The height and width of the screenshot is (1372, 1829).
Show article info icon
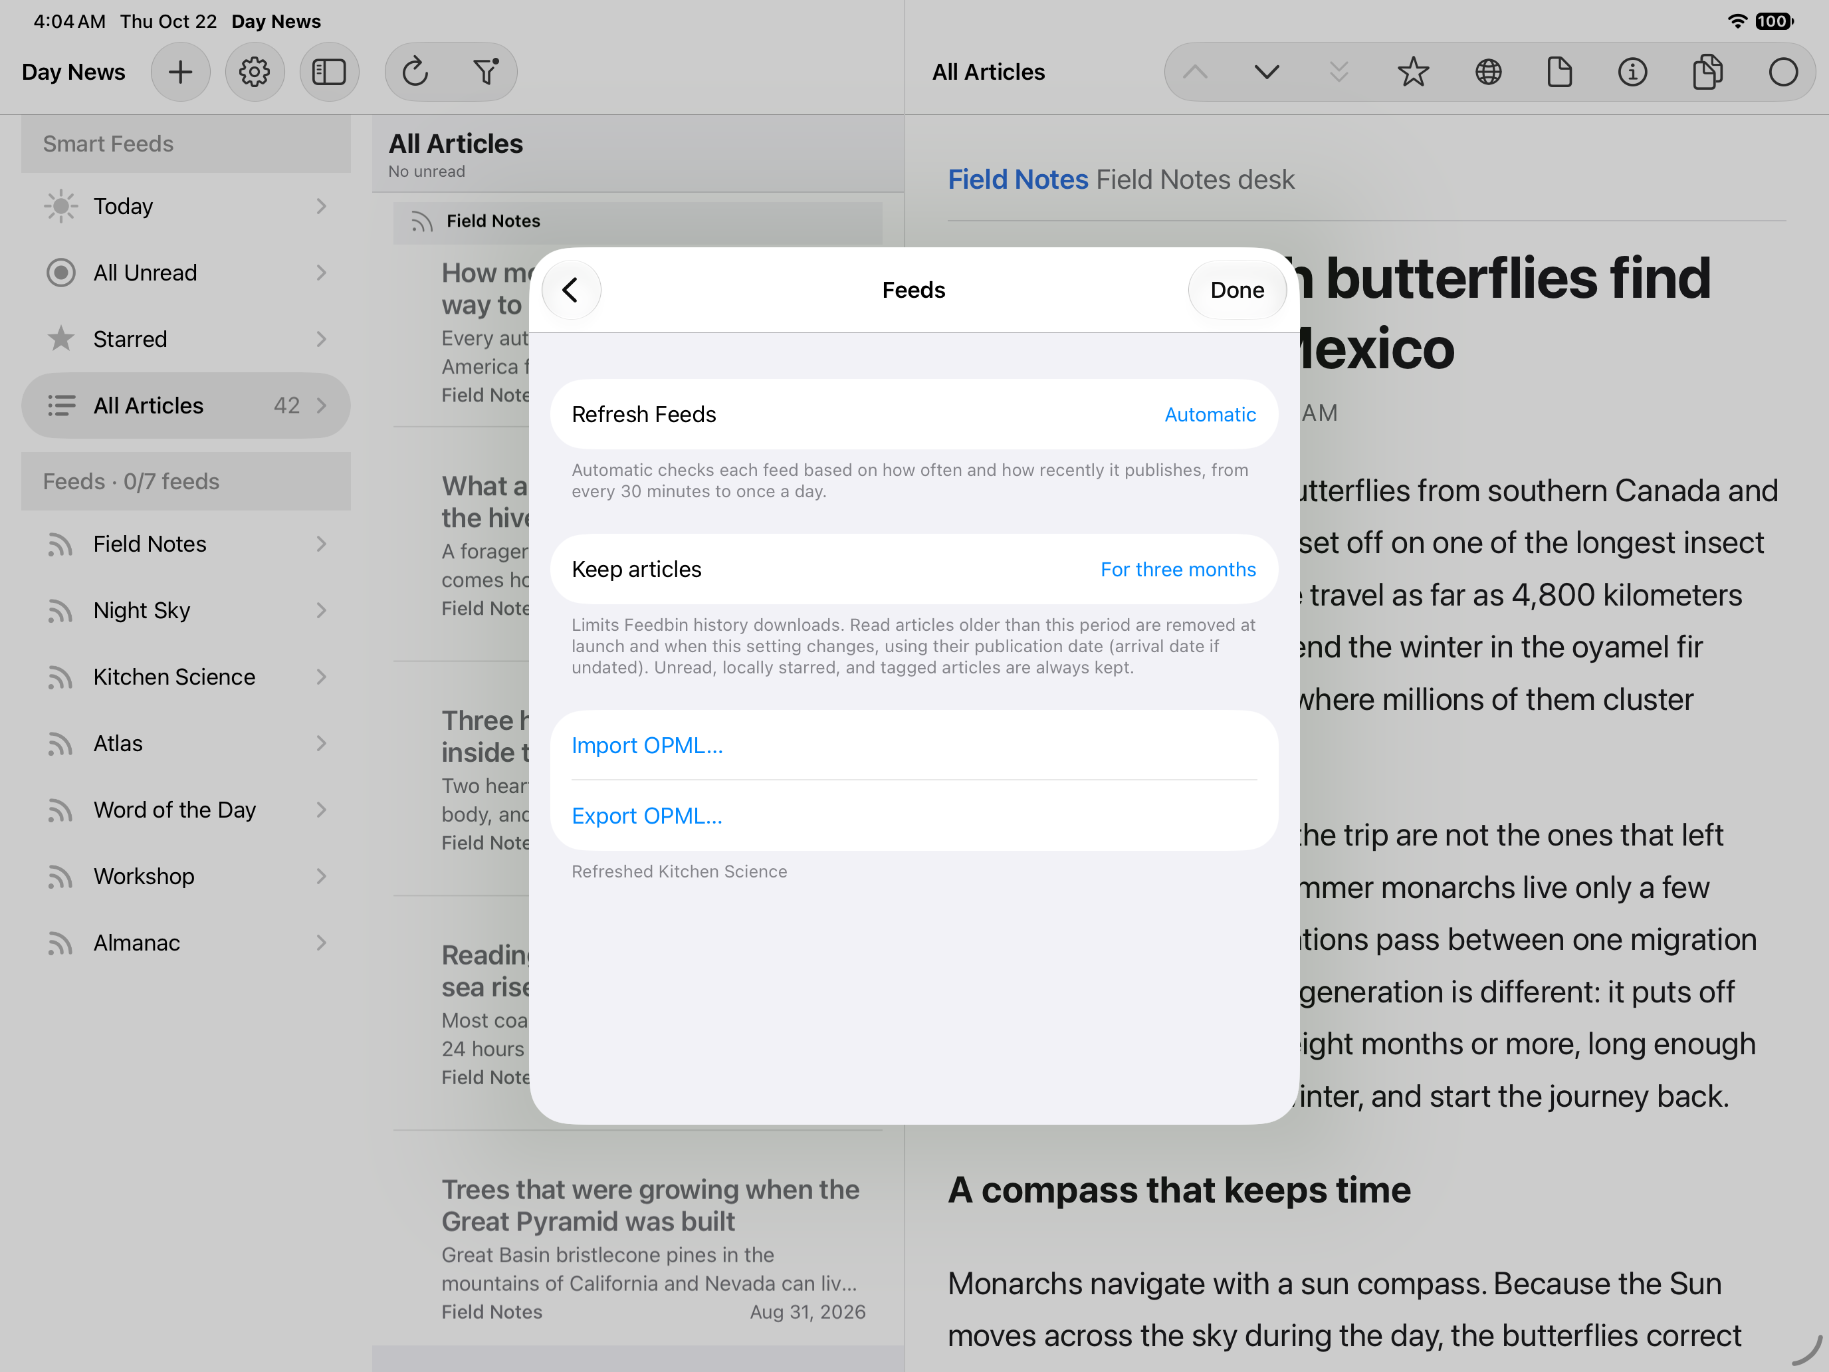(1632, 72)
